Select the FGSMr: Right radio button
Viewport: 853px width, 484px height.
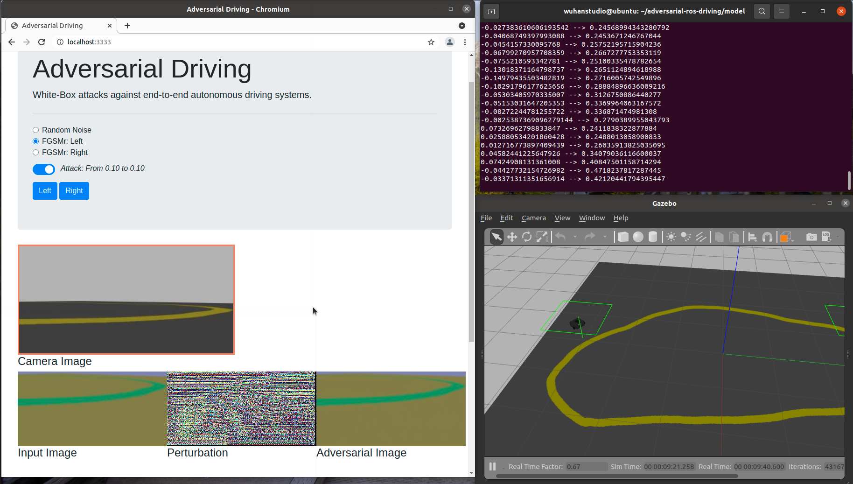click(x=35, y=153)
